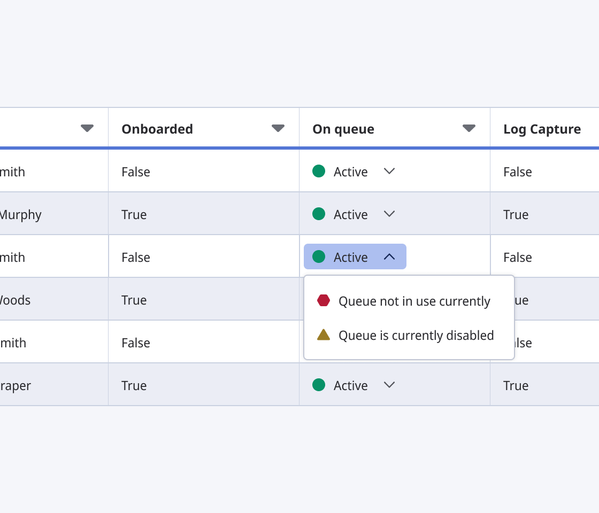Click Onboarded 'True' in raper row
Image resolution: width=599 pixels, height=513 pixels.
coord(134,385)
